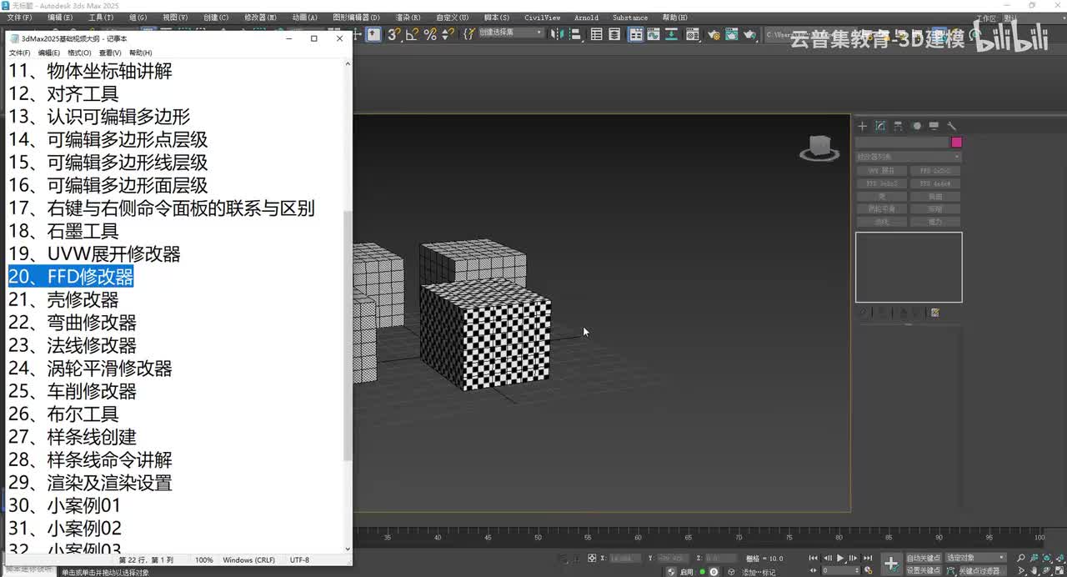1067x577 pixels.
Task: Open the Display panel tab
Action: pyautogui.click(x=934, y=126)
